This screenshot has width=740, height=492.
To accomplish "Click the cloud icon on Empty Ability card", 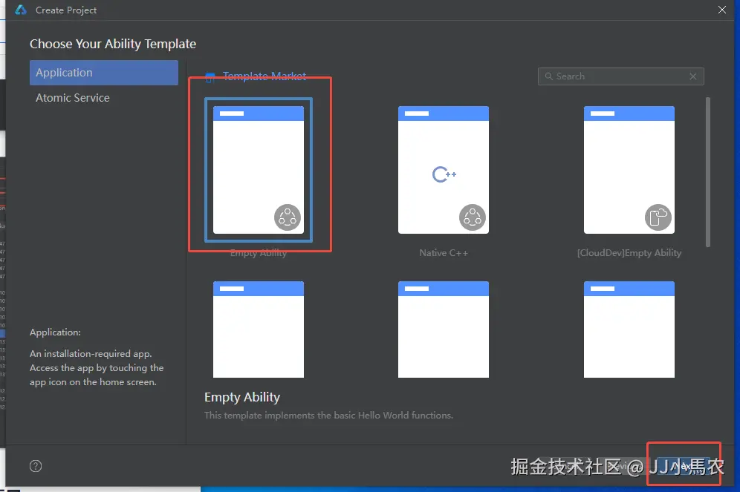I will (288, 217).
